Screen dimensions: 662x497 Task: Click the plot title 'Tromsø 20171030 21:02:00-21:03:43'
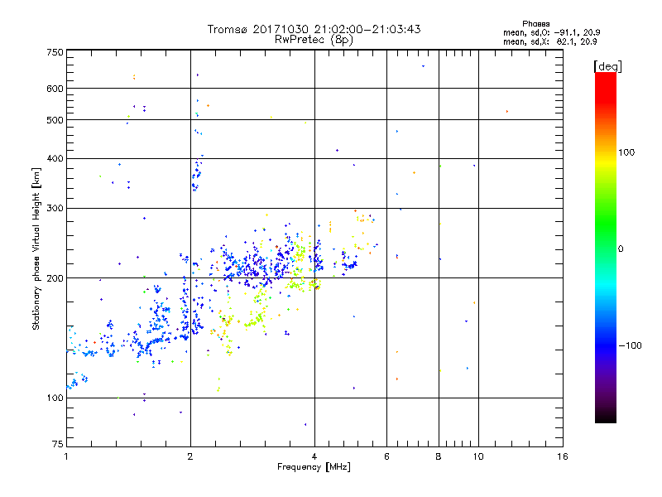pos(314,29)
